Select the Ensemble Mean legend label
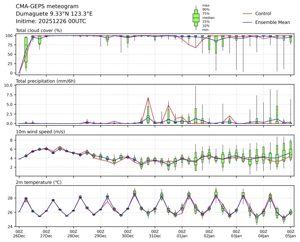 click(x=273, y=22)
